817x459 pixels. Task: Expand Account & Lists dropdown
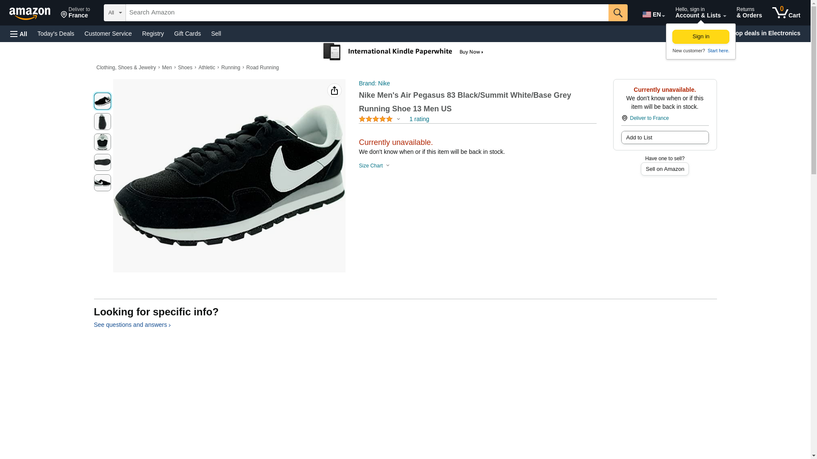coord(700,13)
